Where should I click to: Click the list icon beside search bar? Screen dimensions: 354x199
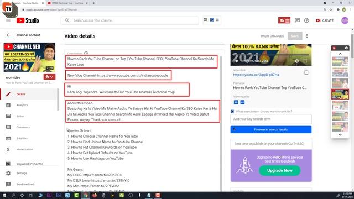pos(217,20)
